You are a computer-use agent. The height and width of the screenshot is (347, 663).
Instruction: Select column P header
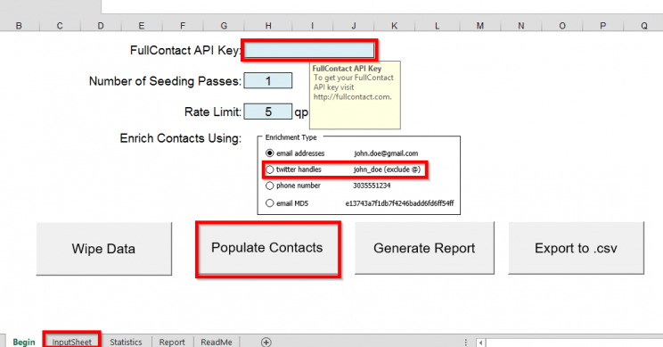pos(603,26)
